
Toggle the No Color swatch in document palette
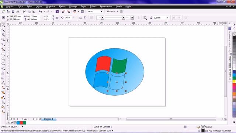(15, 123)
